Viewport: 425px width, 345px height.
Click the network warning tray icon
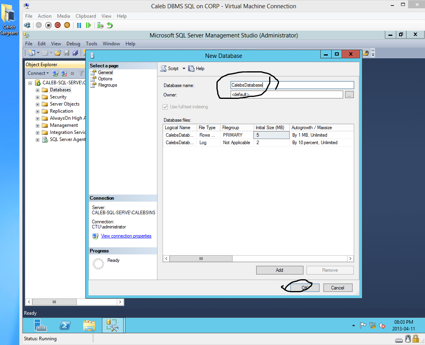pos(373,325)
